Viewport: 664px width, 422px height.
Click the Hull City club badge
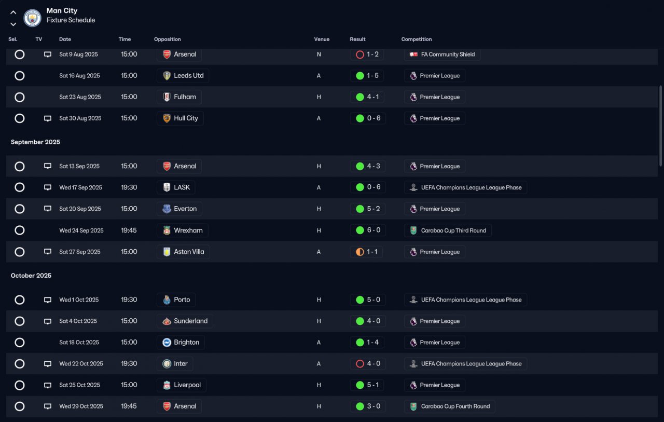pyautogui.click(x=167, y=118)
